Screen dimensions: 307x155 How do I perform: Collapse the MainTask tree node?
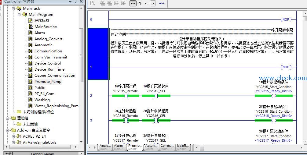coord(13,9)
